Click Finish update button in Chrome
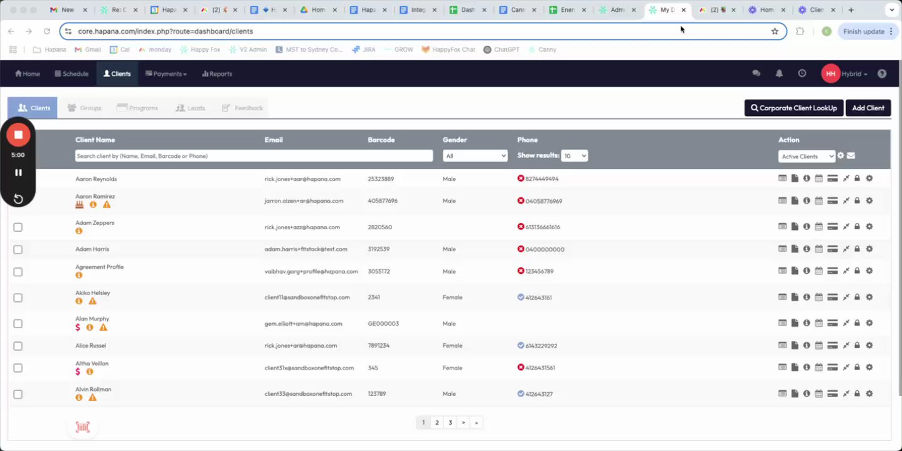902x451 pixels. pyautogui.click(x=869, y=31)
